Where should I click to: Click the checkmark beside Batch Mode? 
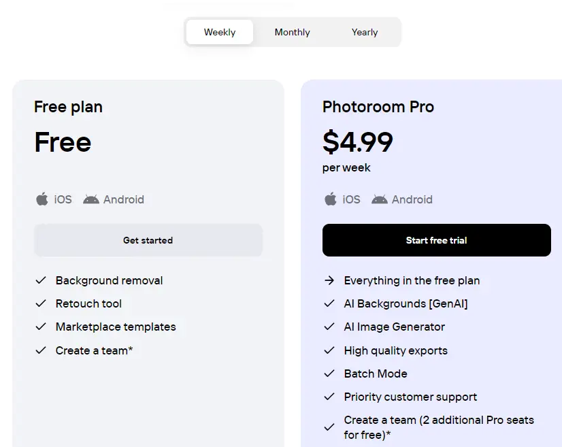pos(329,374)
